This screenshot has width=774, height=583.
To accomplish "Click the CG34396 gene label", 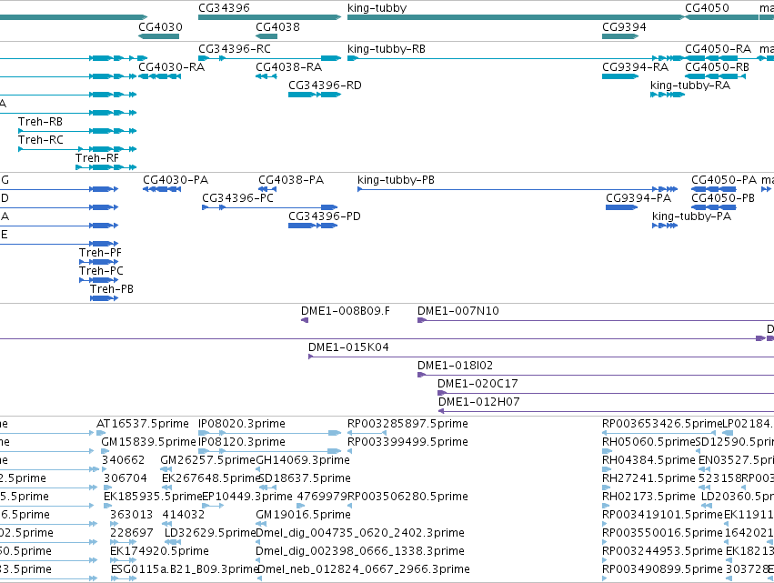I will coord(224,8).
